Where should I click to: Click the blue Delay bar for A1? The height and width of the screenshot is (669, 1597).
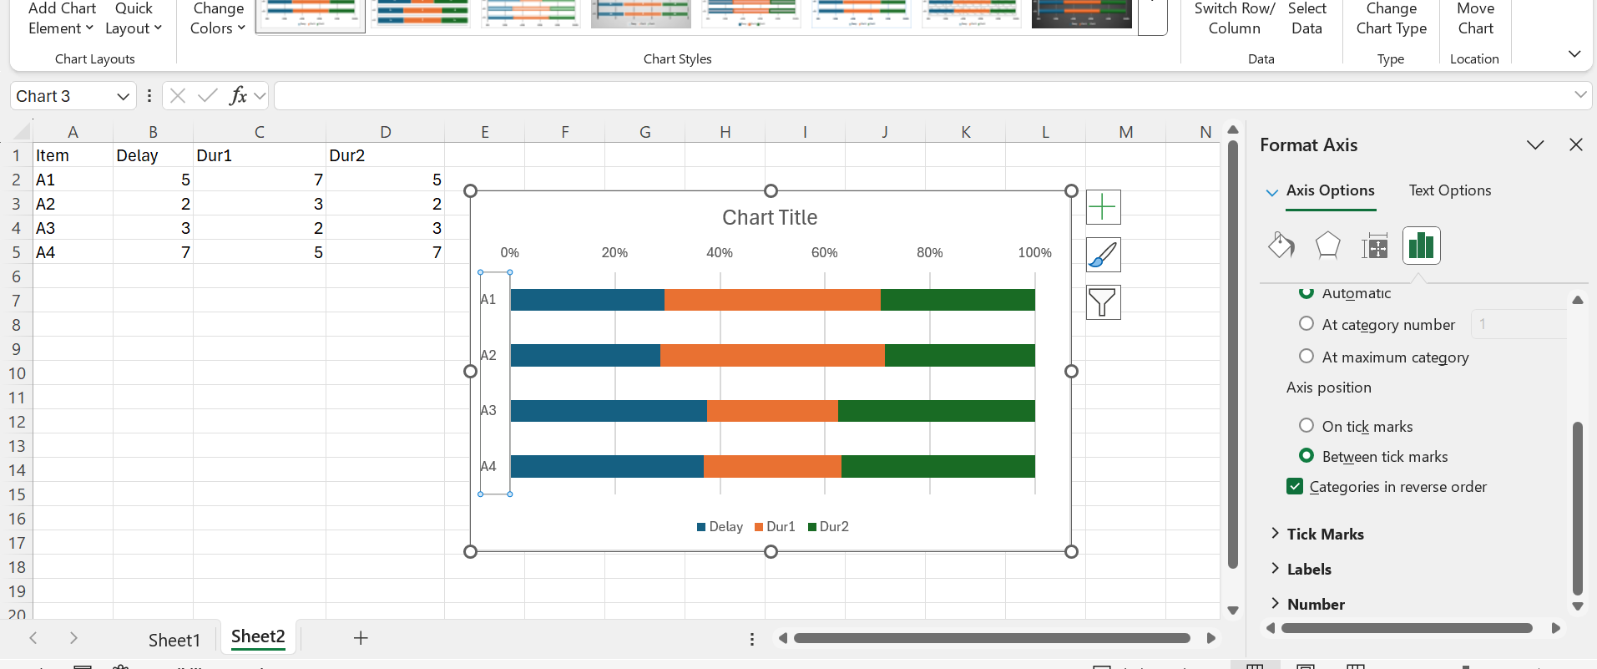(x=588, y=300)
